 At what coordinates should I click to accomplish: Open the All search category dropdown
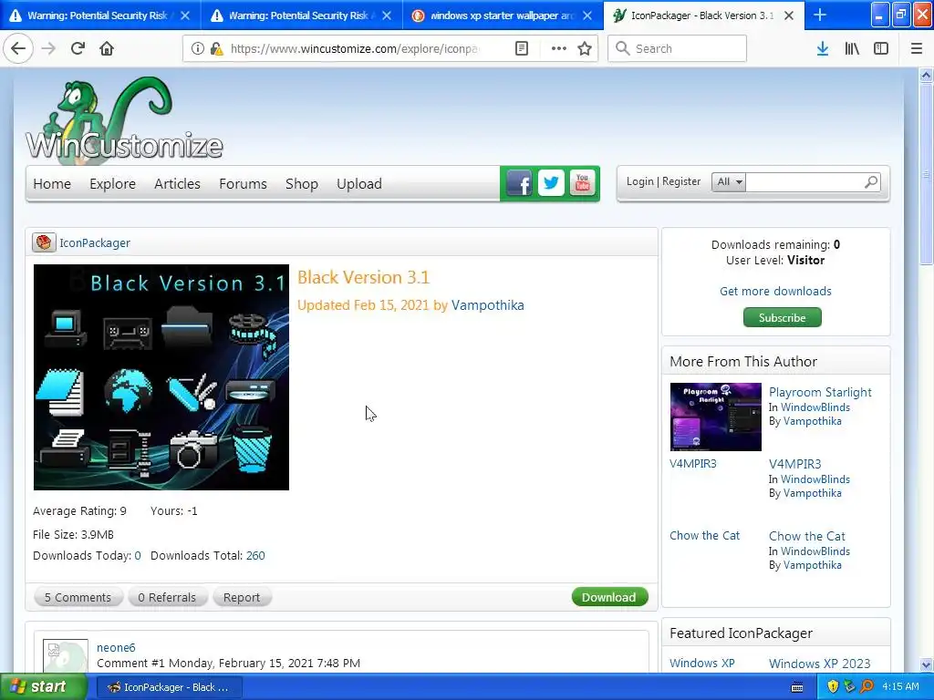[729, 182]
